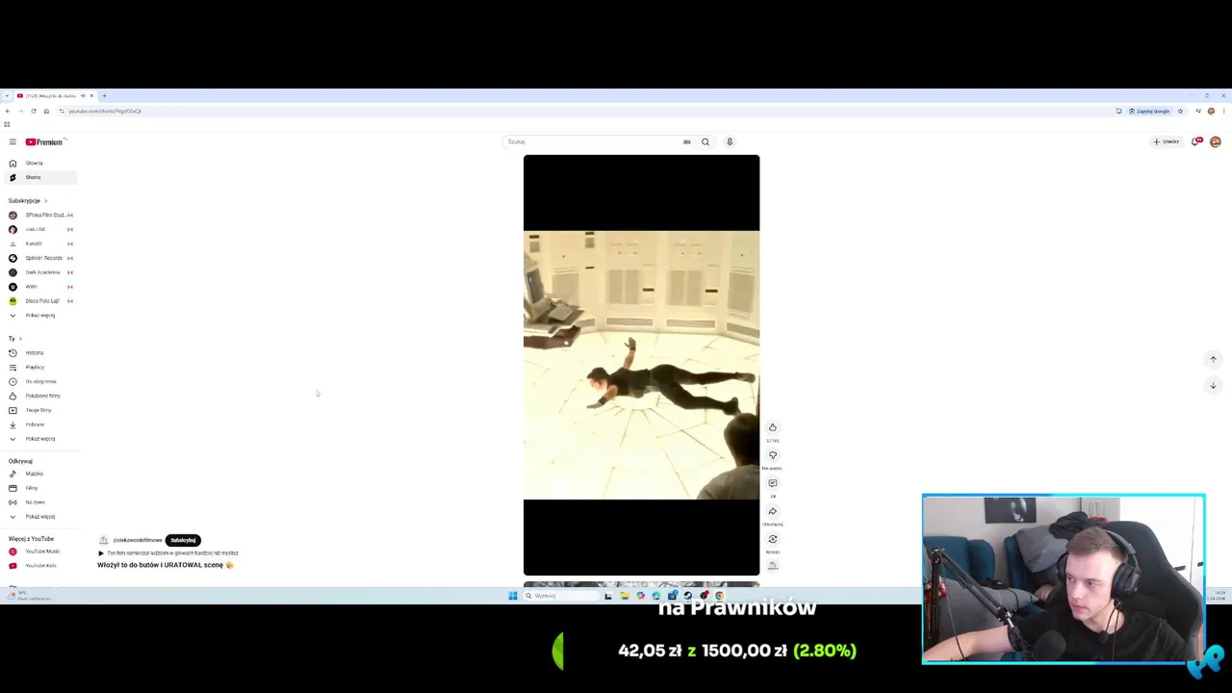The height and width of the screenshot is (693, 1232).
Task: Open Kanał0 channel subscription
Action: [38, 244]
